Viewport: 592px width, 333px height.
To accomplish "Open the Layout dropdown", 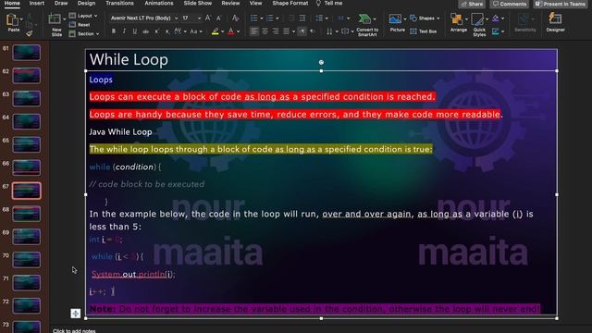I will 83,16.
